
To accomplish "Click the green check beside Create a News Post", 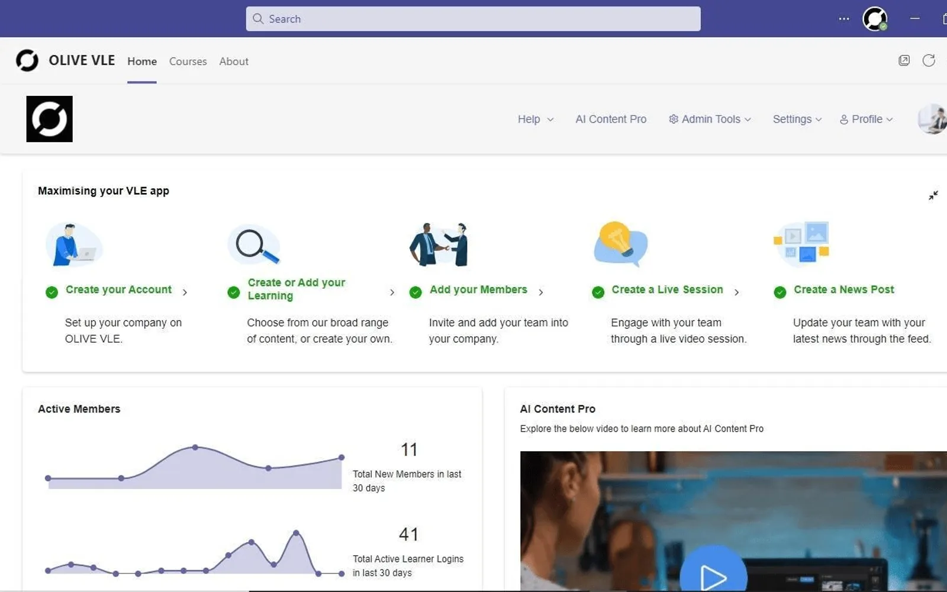I will pyautogui.click(x=780, y=292).
